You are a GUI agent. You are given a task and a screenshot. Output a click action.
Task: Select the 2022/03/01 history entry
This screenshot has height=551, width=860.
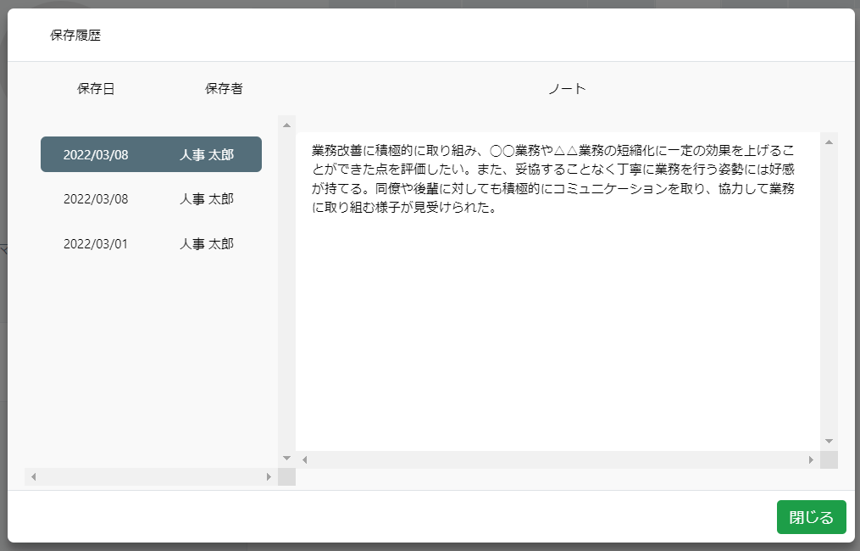[151, 244]
